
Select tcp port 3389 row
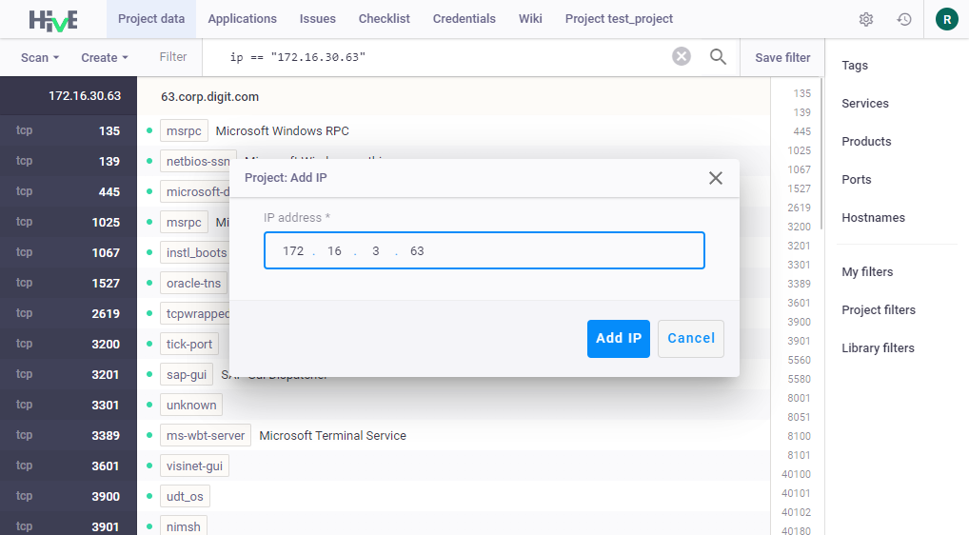pos(68,435)
